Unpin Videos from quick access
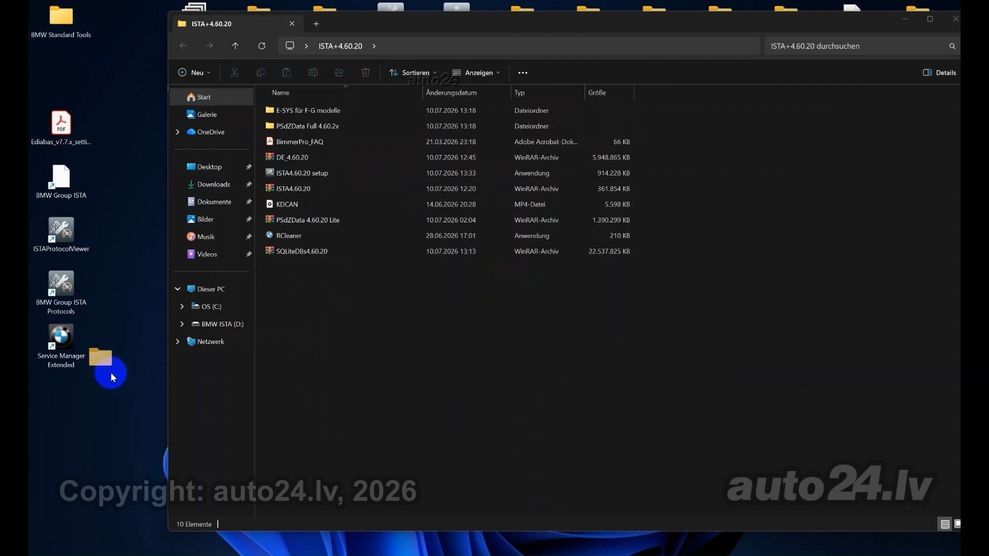 249,254
